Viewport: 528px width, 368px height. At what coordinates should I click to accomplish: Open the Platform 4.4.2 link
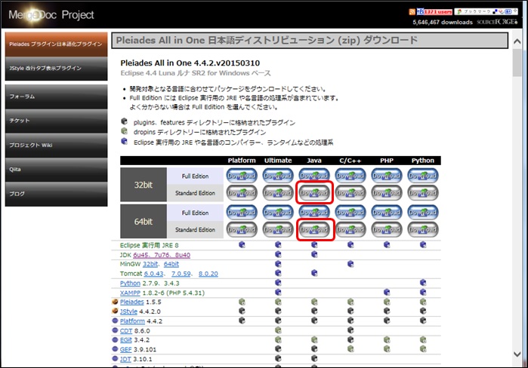(x=132, y=321)
